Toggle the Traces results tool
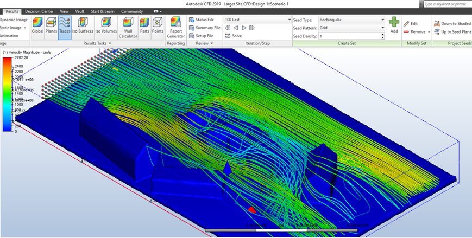Screen dimensions: 472x238 pyautogui.click(x=65, y=26)
